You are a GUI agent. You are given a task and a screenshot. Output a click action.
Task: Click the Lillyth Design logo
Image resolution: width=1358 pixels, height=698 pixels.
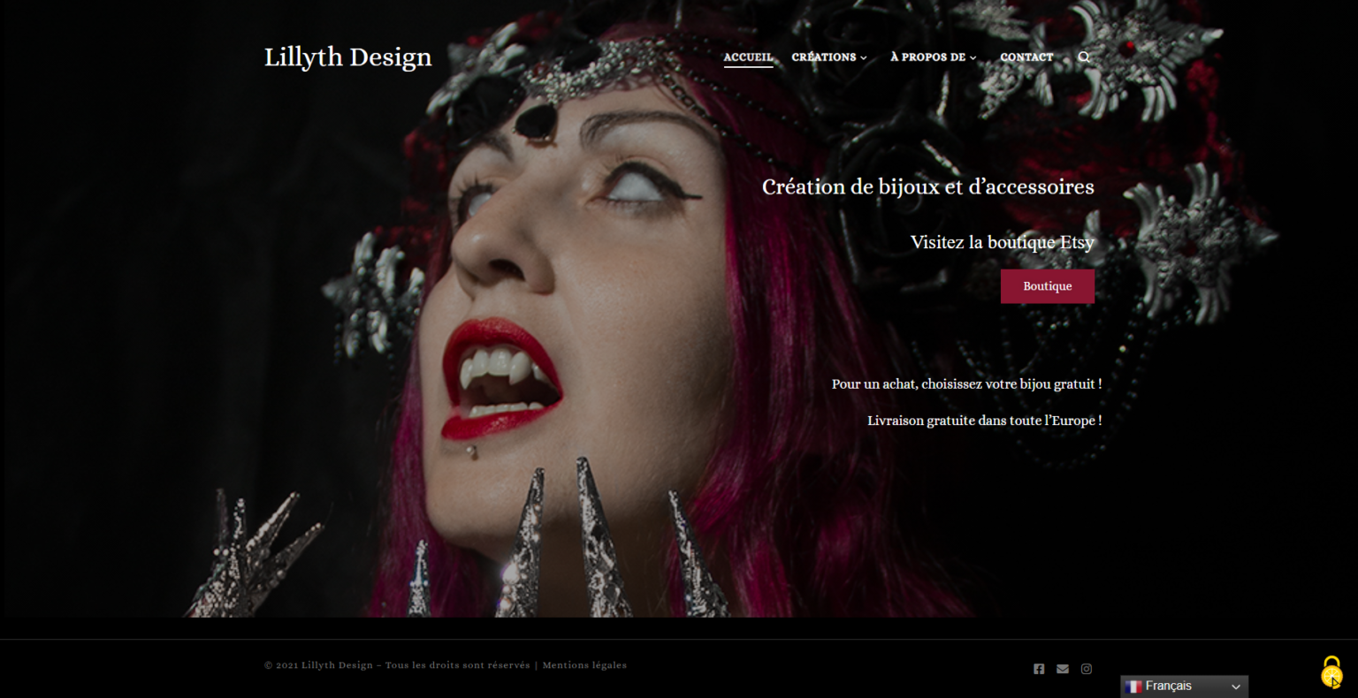coord(347,57)
